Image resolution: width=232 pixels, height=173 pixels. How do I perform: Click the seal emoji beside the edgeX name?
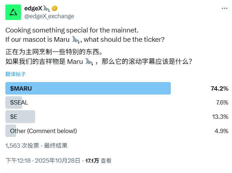pyautogui.click(x=47, y=9)
